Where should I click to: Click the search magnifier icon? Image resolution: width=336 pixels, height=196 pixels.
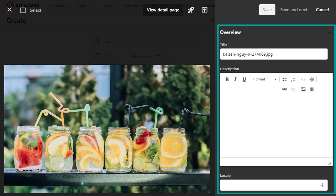click(x=97, y=41)
